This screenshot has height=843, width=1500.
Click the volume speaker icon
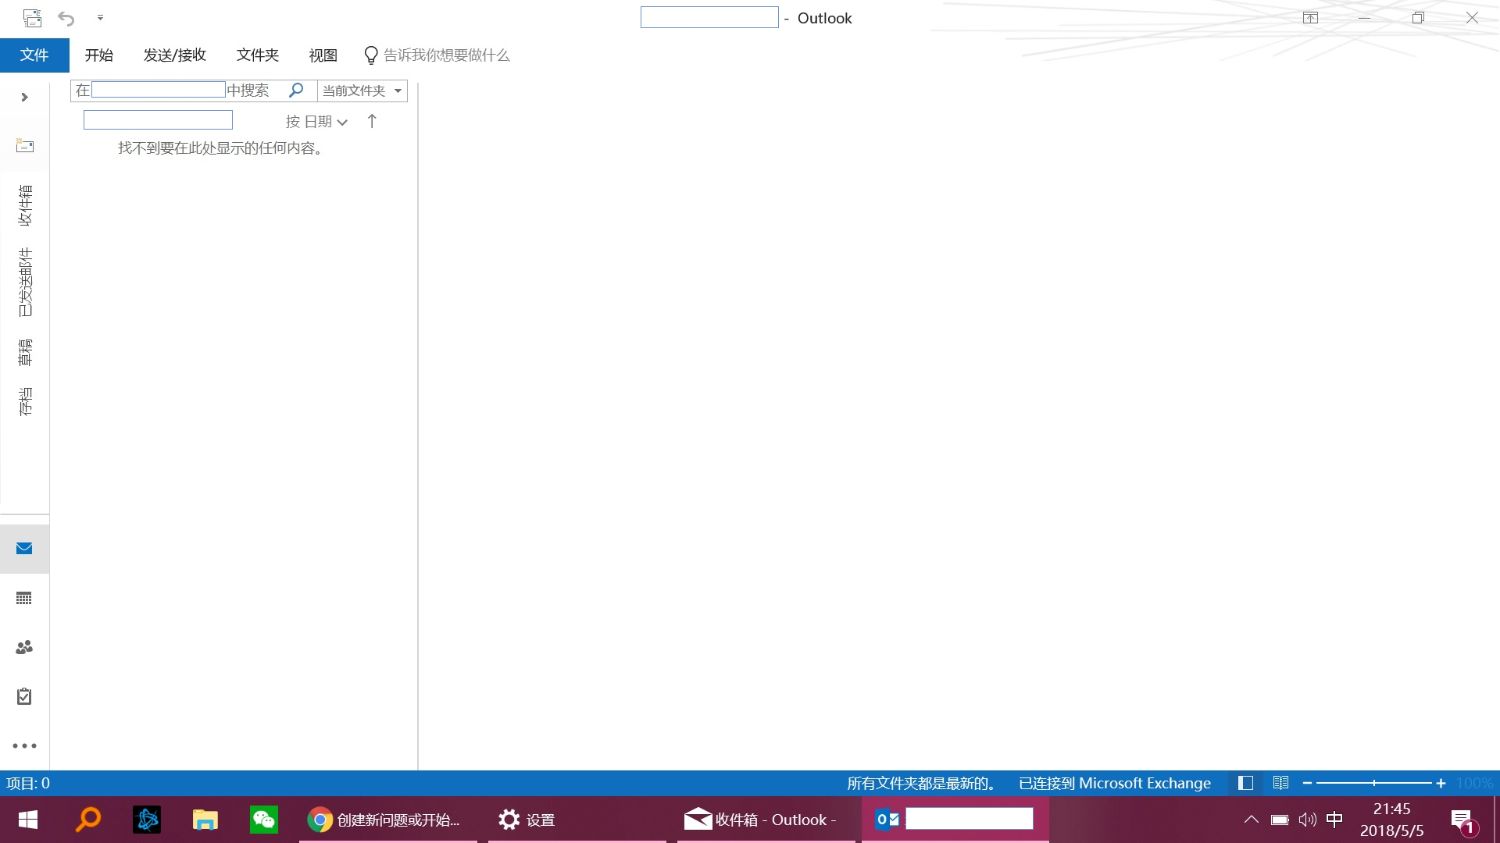coord(1307,820)
